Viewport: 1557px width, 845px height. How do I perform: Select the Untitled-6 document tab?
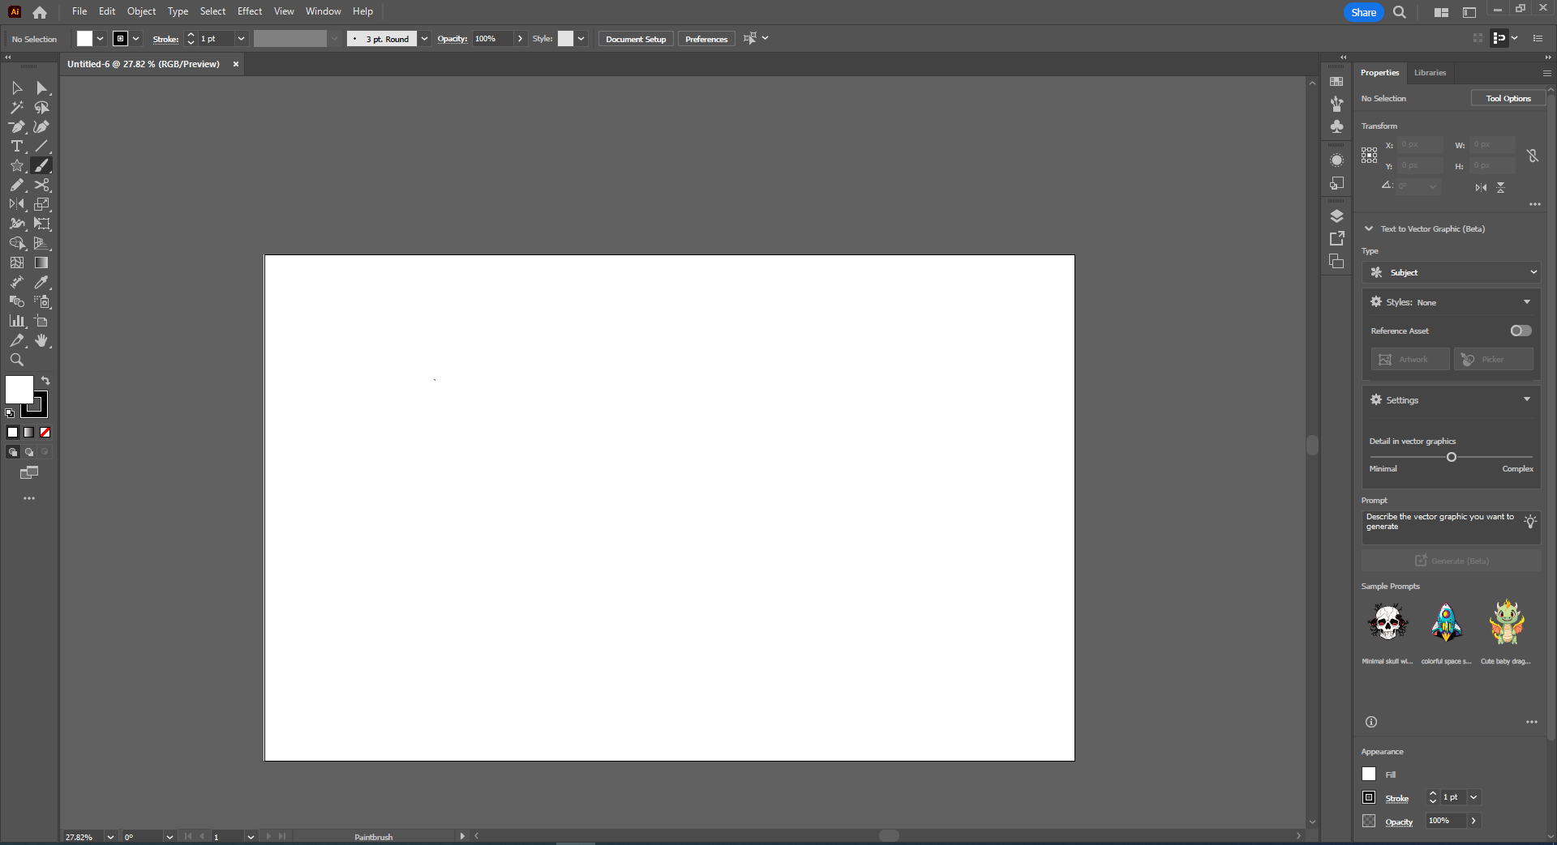coord(144,64)
